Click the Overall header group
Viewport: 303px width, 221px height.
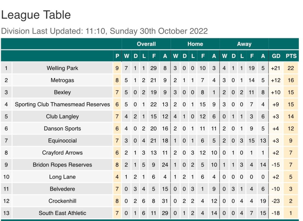click(146, 44)
